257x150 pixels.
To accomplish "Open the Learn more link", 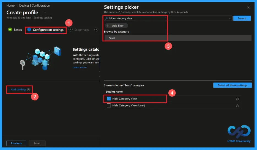I will click(x=80, y=67).
